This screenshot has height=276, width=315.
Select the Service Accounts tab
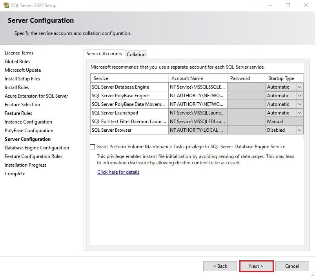(104, 54)
